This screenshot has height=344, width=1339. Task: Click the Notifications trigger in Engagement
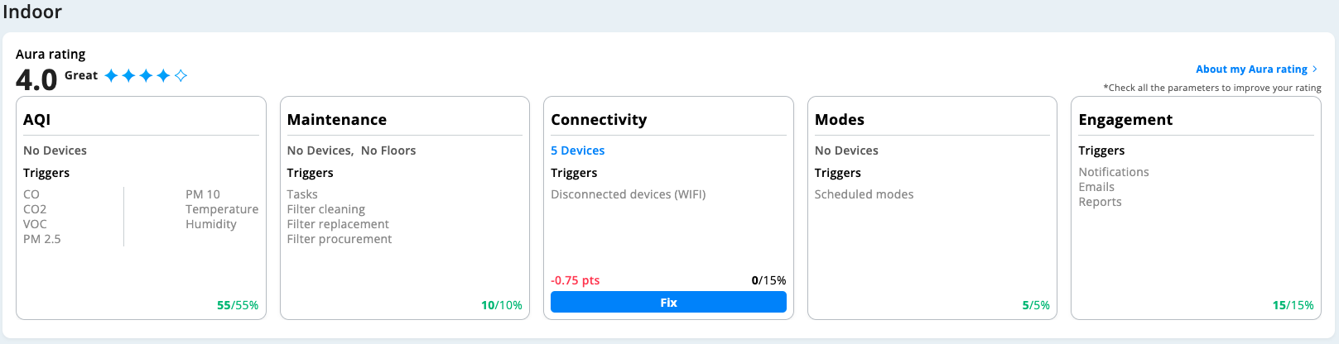[x=1113, y=172]
